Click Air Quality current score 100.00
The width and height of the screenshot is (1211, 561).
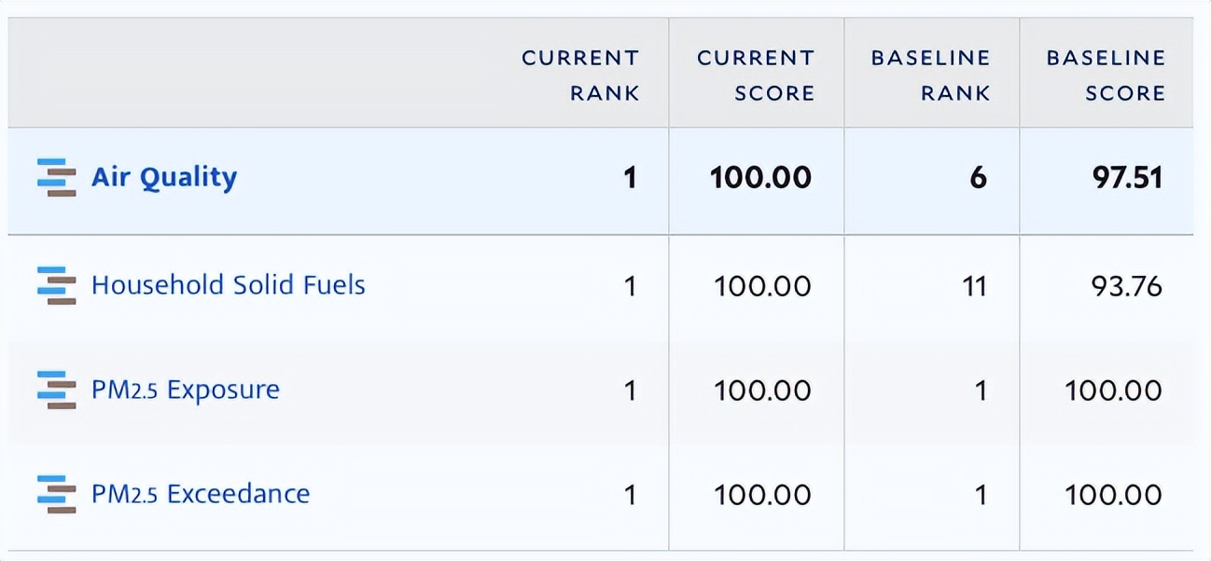click(760, 177)
